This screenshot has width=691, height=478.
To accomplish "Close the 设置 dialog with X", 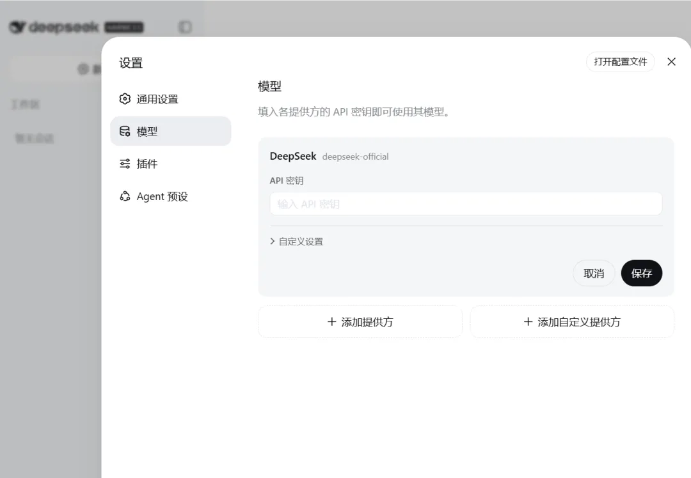I will pos(671,61).
